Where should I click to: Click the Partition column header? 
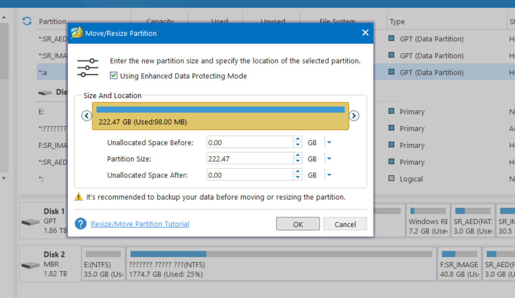pyautogui.click(x=52, y=22)
